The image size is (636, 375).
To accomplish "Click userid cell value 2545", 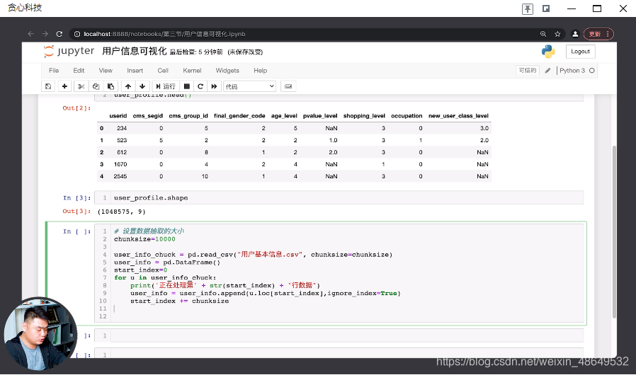I will click(120, 176).
